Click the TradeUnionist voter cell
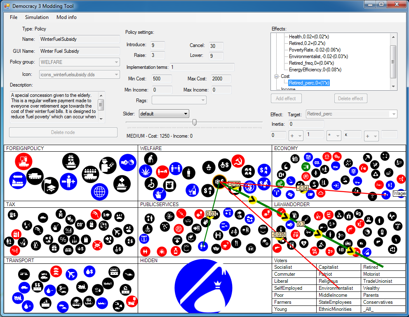 click(x=383, y=281)
